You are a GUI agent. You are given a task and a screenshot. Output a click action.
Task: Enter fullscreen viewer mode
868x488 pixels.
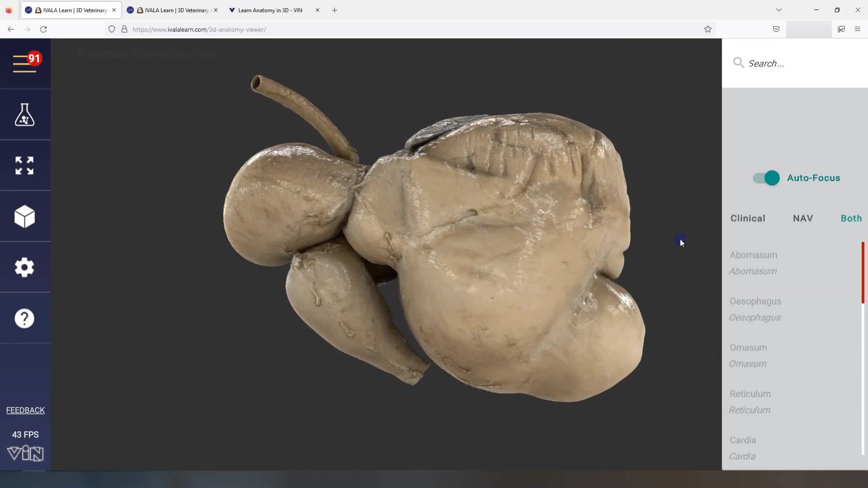pyautogui.click(x=24, y=165)
